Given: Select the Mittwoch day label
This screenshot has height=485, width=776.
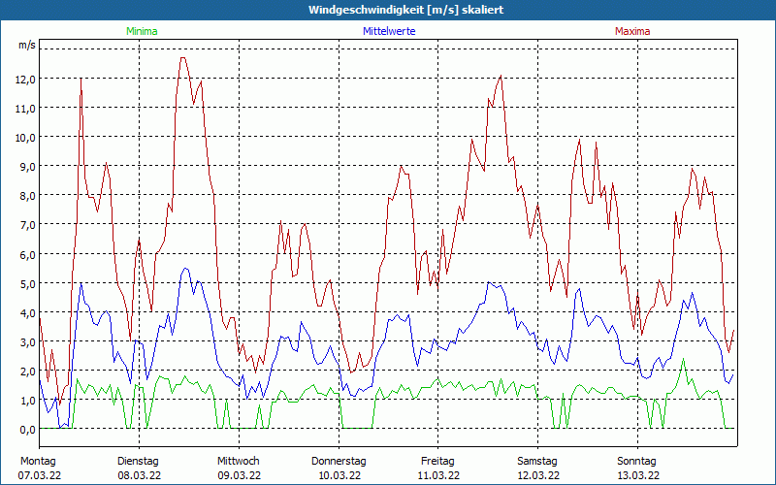Looking at the screenshot, I should point(238,461).
